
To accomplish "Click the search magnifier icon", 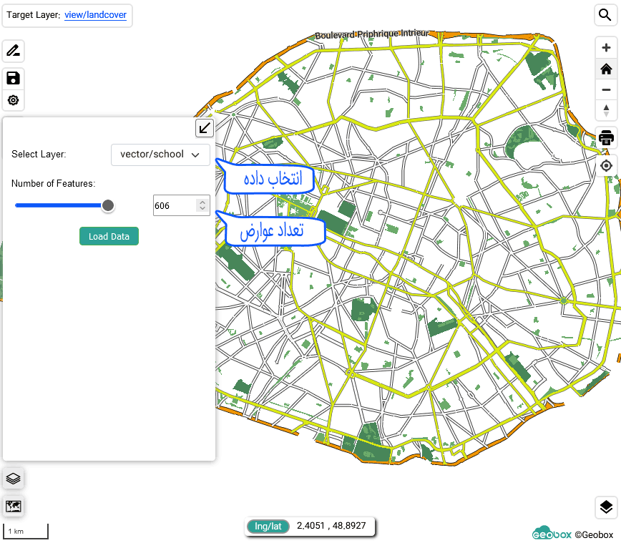I will [x=605, y=15].
